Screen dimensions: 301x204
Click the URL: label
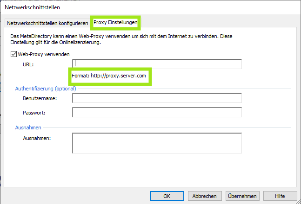click(28, 64)
